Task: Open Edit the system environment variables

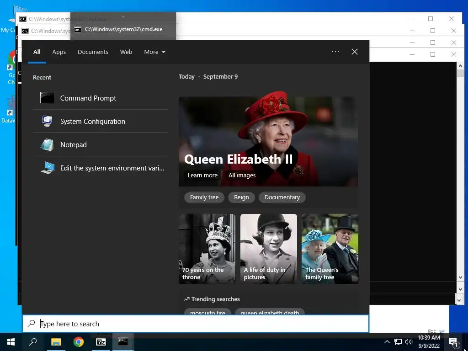Action: [x=100, y=168]
